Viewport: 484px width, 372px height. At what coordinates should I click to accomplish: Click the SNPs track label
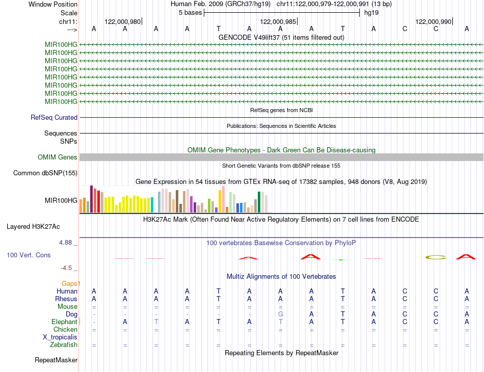coord(69,141)
